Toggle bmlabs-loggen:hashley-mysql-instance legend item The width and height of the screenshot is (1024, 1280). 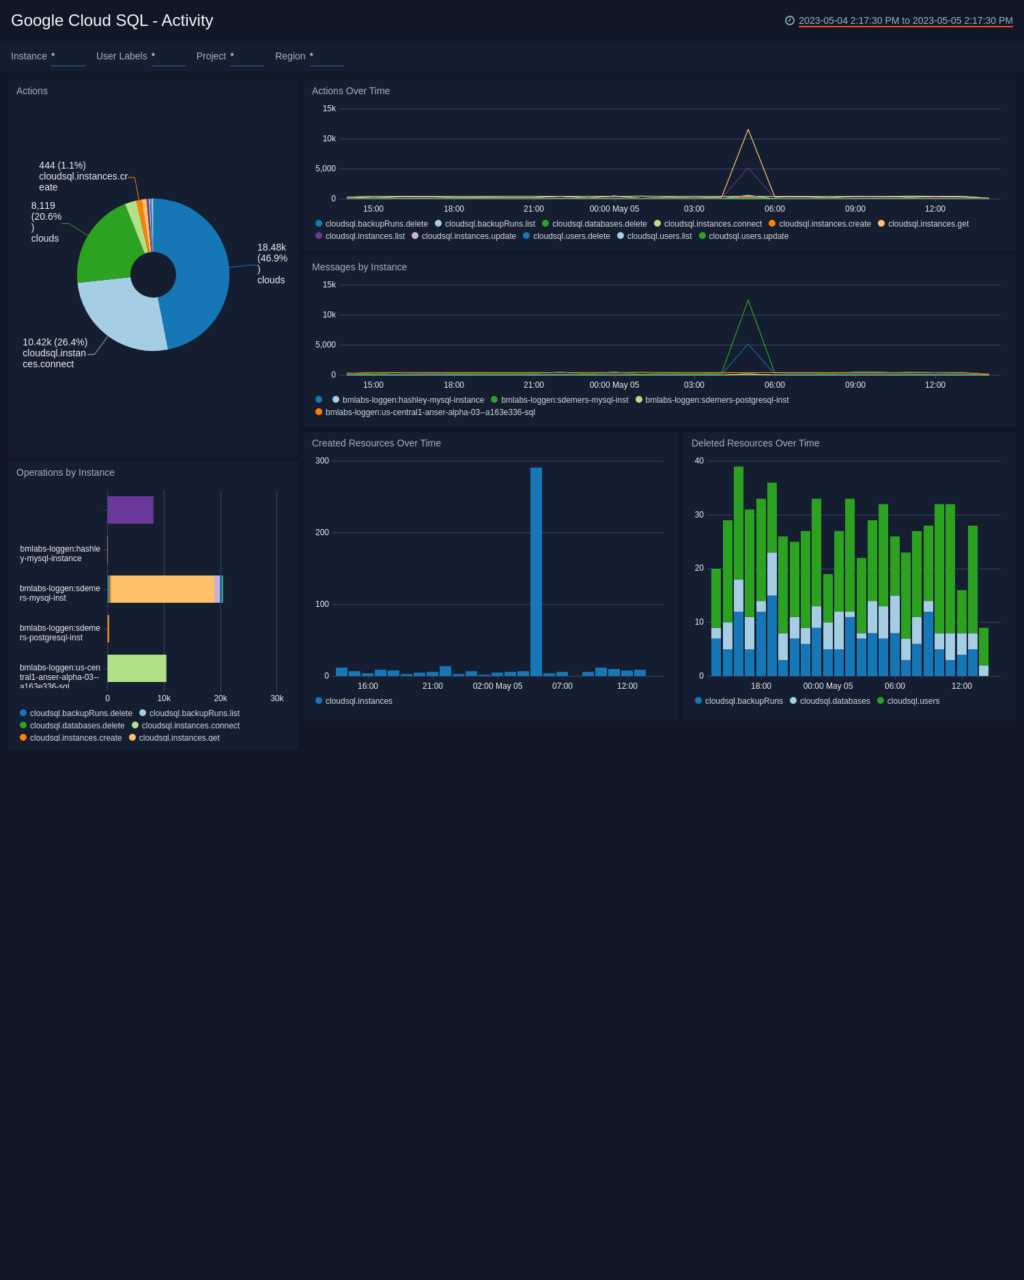[408, 400]
